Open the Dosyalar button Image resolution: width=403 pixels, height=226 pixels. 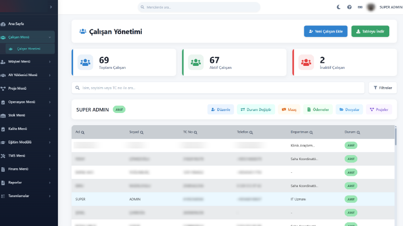[349, 109]
